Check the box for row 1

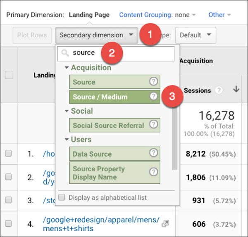[8, 153]
